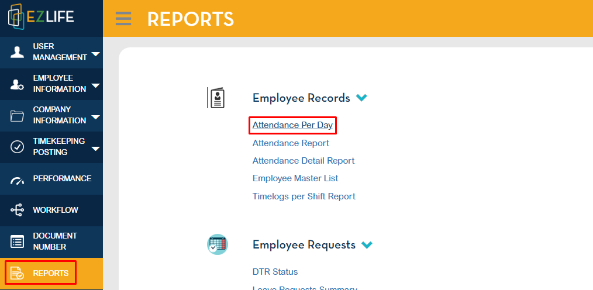Click the Employee Records heading
The width and height of the screenshot is (593, 290).
pyautogui.click(x=301, y=98)
